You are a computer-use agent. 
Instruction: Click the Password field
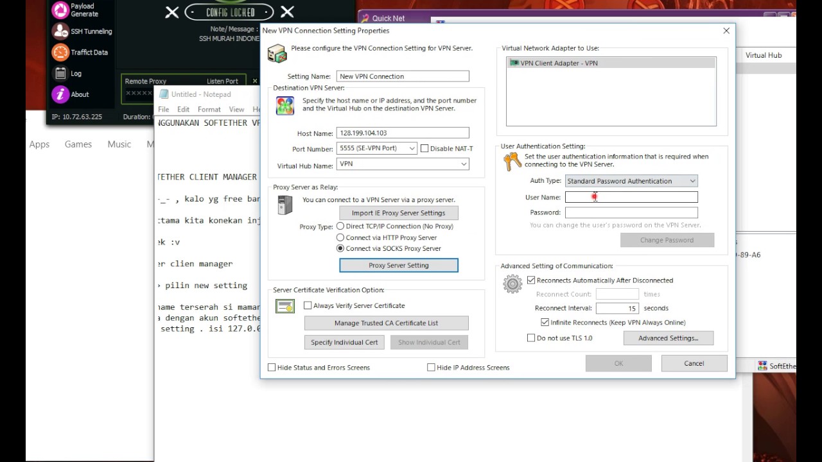coord(631,212)
